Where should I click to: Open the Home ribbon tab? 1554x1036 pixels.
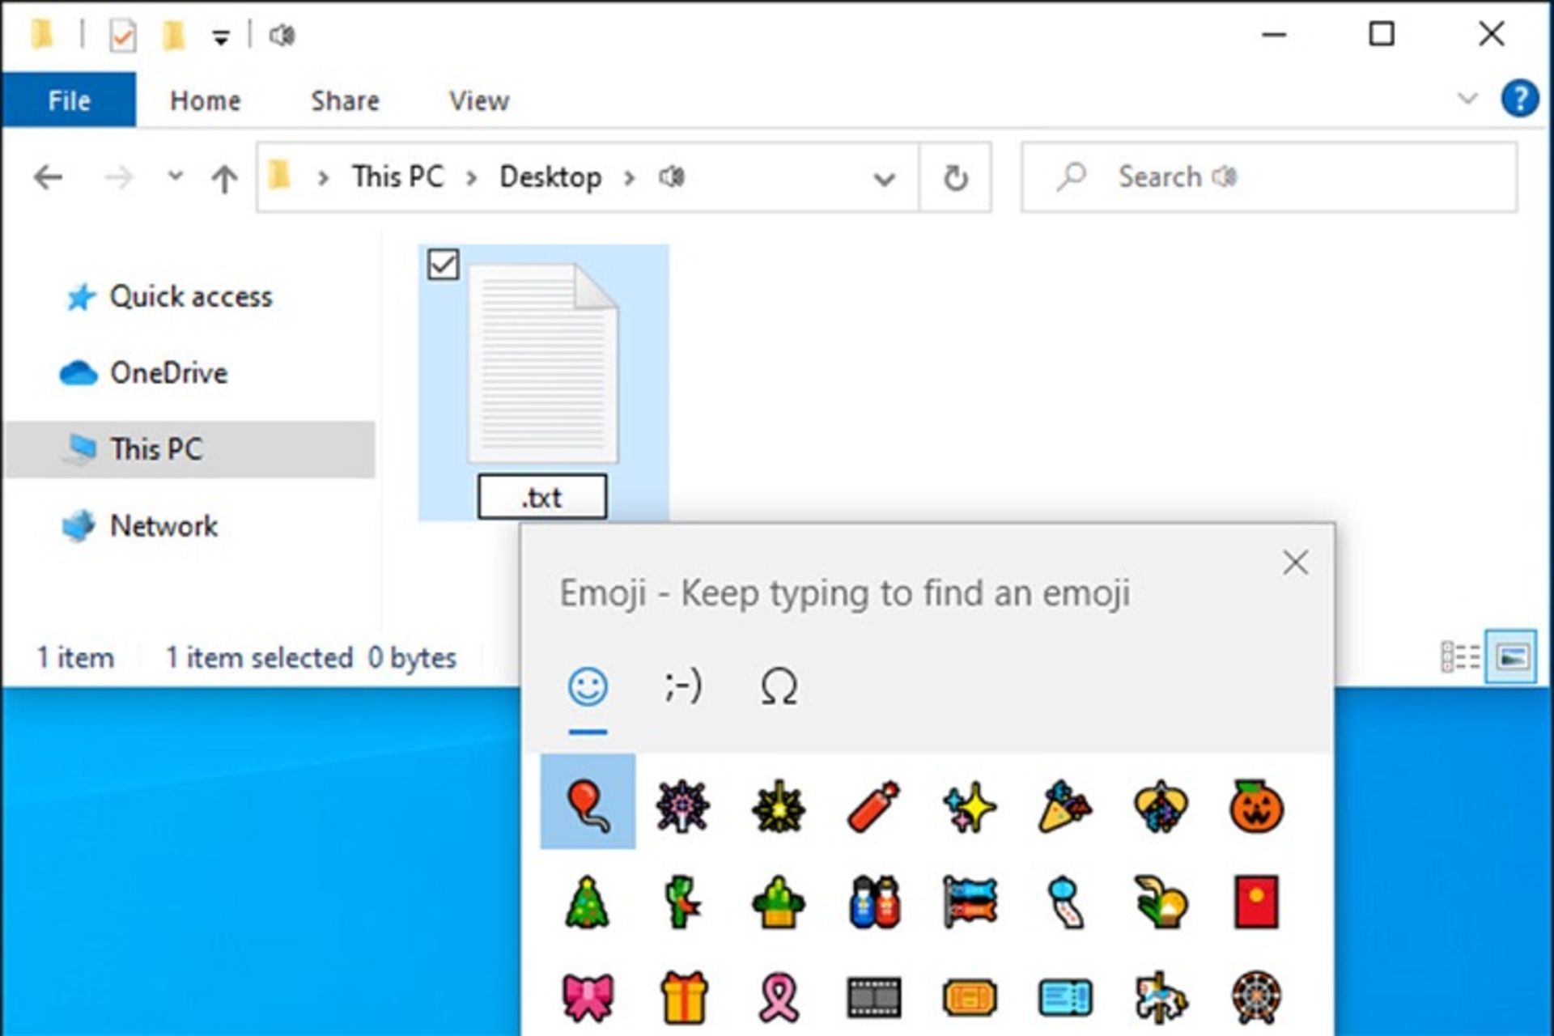tap(206, 100)
